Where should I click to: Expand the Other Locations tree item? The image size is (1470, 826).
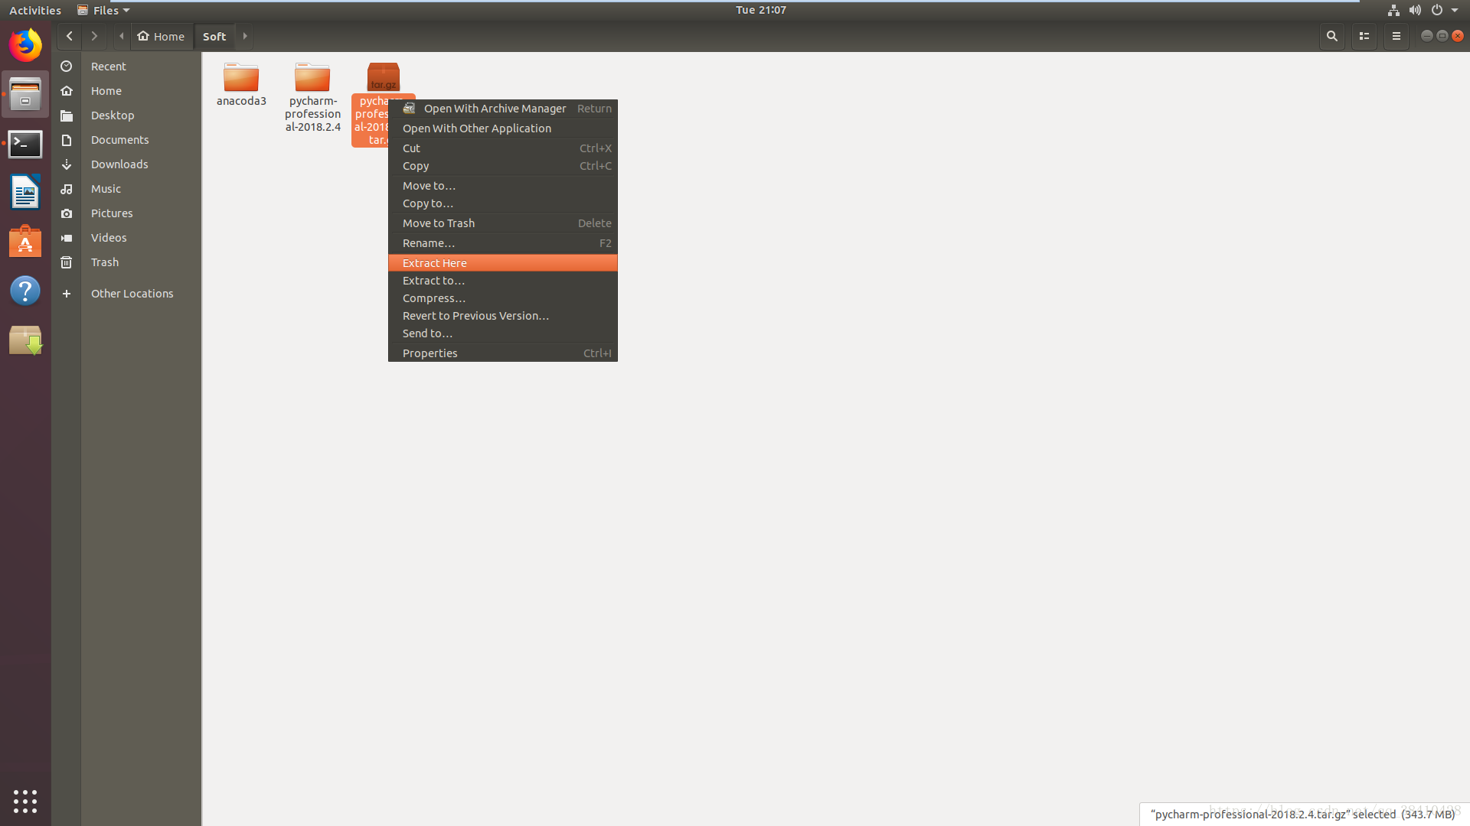(66, 294)
